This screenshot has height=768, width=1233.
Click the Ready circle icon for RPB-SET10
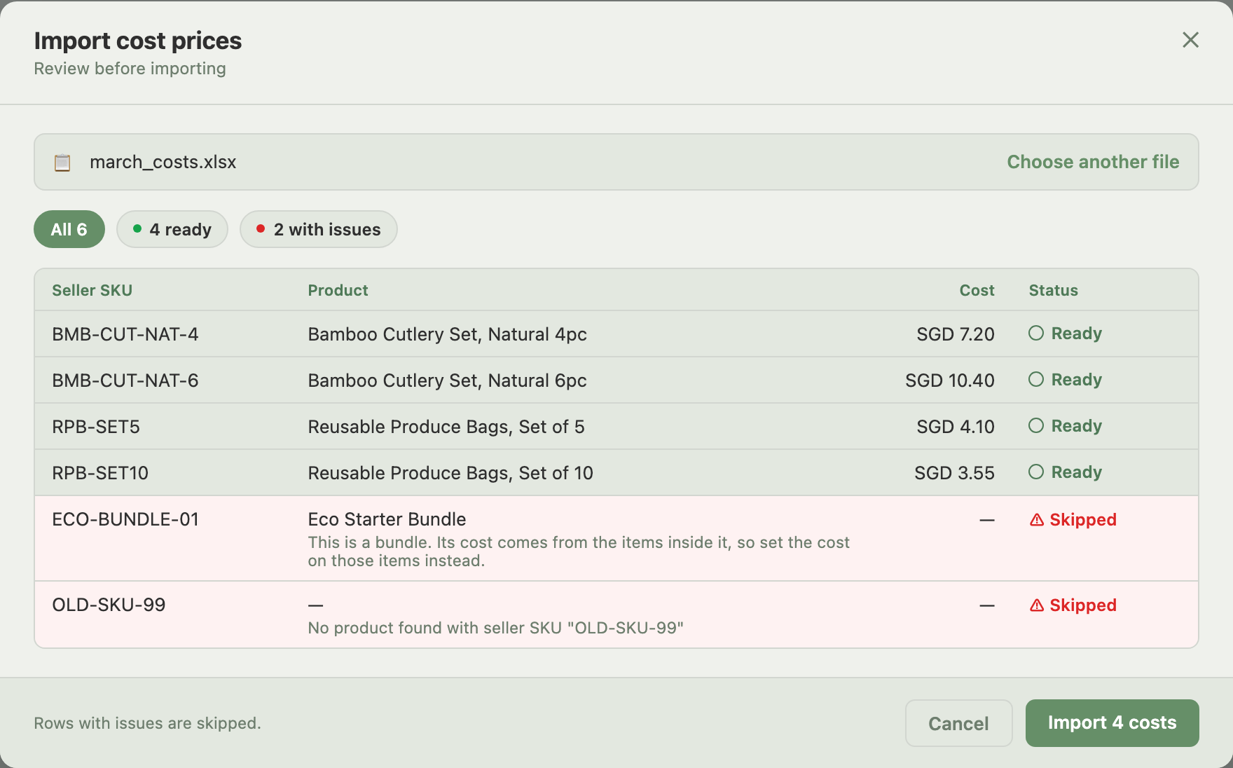coord(1036,472)
